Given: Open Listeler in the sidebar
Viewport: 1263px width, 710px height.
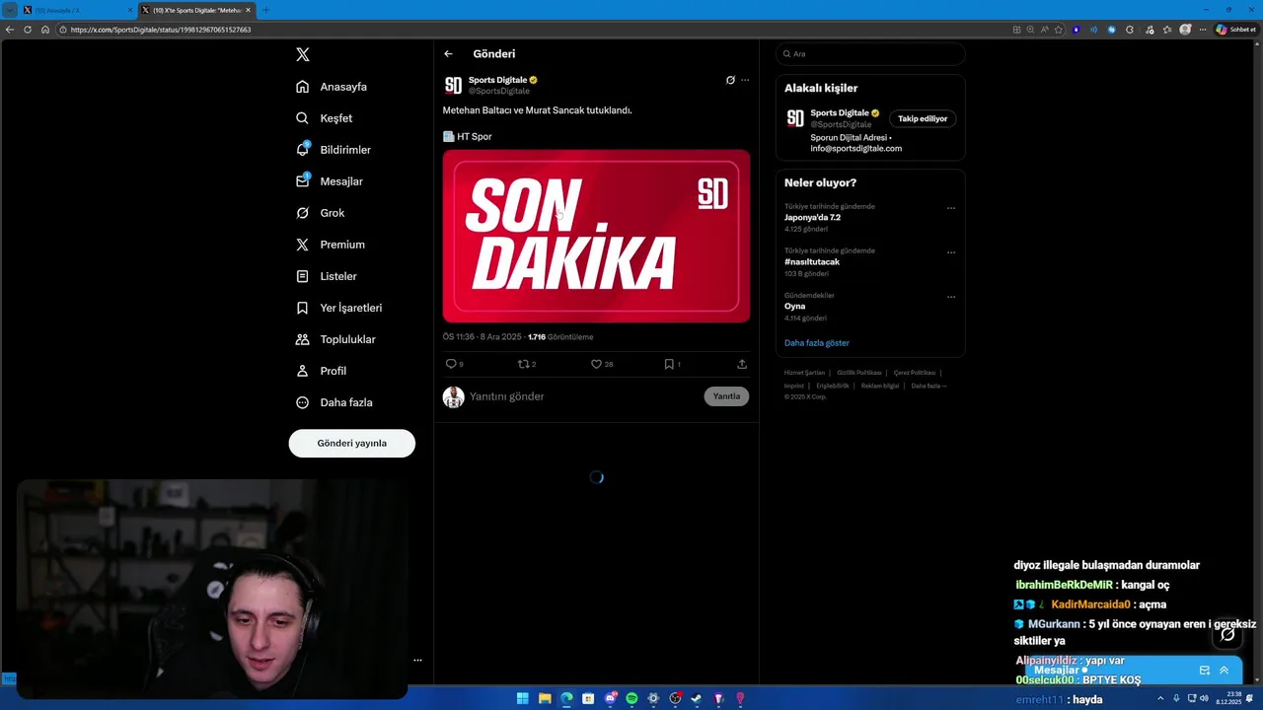Looking at the screenshot, I should tap(327, 276).
